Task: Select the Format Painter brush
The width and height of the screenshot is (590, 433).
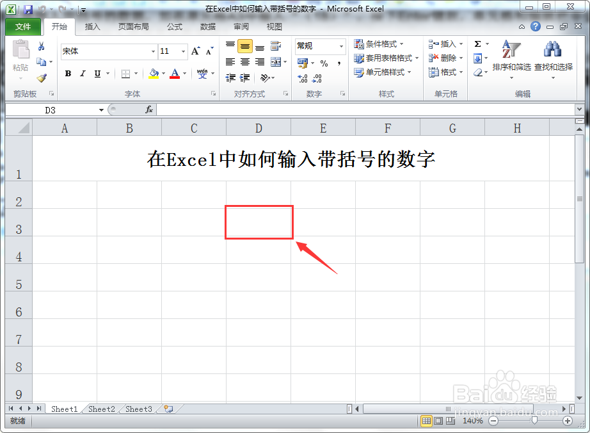Action: 42,78
